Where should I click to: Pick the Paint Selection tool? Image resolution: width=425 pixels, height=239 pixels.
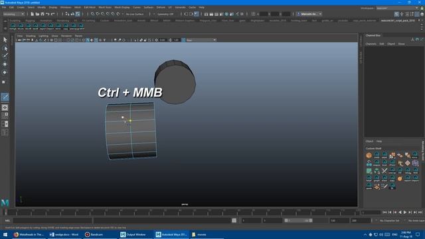5,56
